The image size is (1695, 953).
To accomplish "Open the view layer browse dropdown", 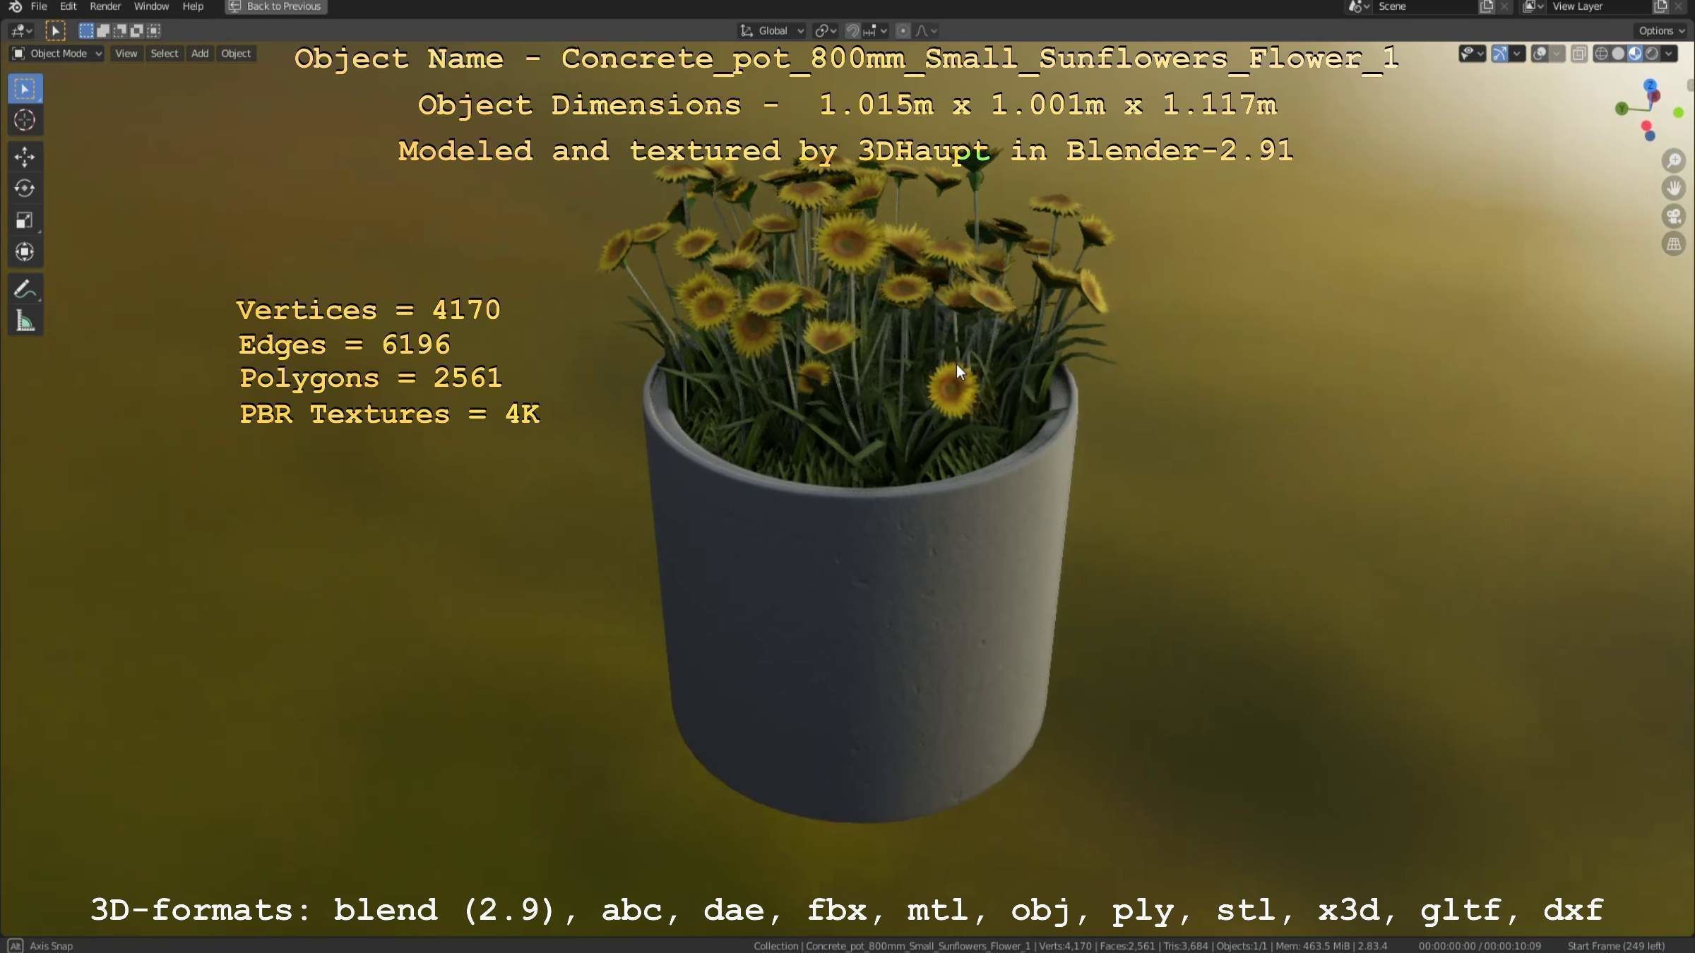I will 1533,6.
